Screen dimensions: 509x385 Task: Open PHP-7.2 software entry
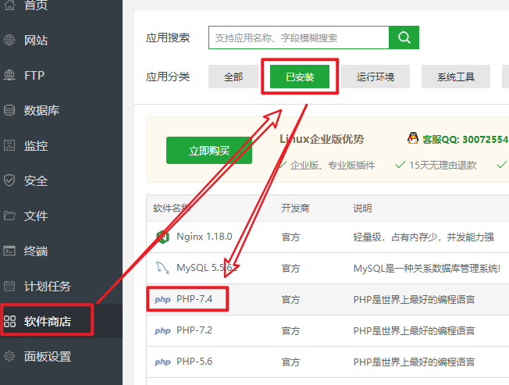coord(194,330)
